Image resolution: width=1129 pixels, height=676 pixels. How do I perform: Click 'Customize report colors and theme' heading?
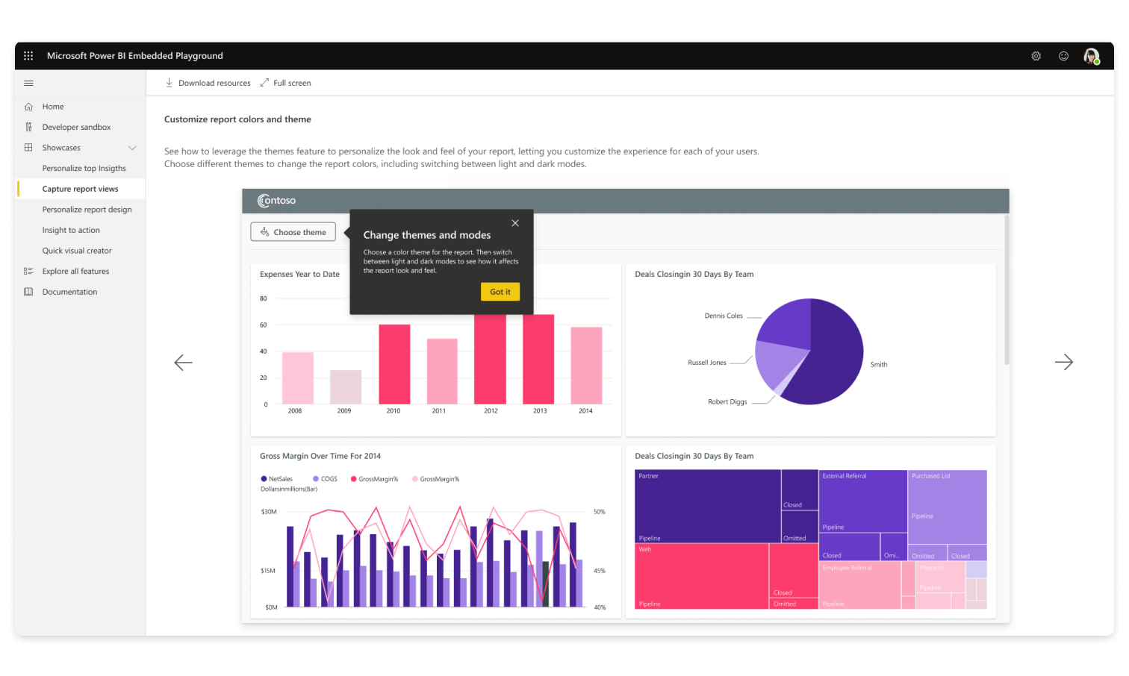[x=237, y=119]
